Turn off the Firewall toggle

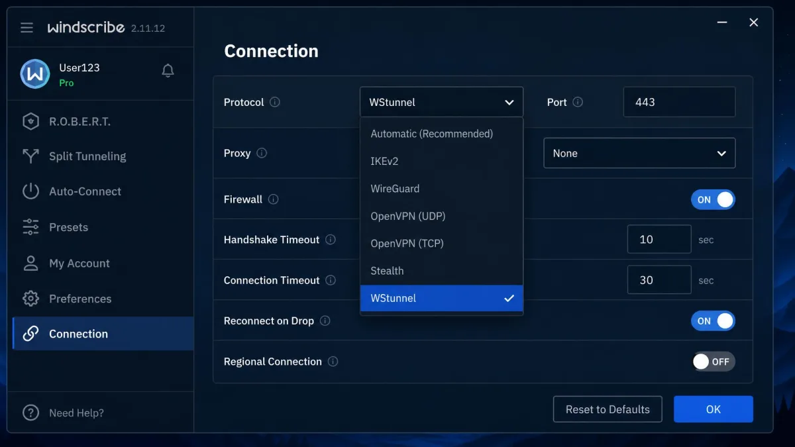pyautogui.click(x=713, y=199)
